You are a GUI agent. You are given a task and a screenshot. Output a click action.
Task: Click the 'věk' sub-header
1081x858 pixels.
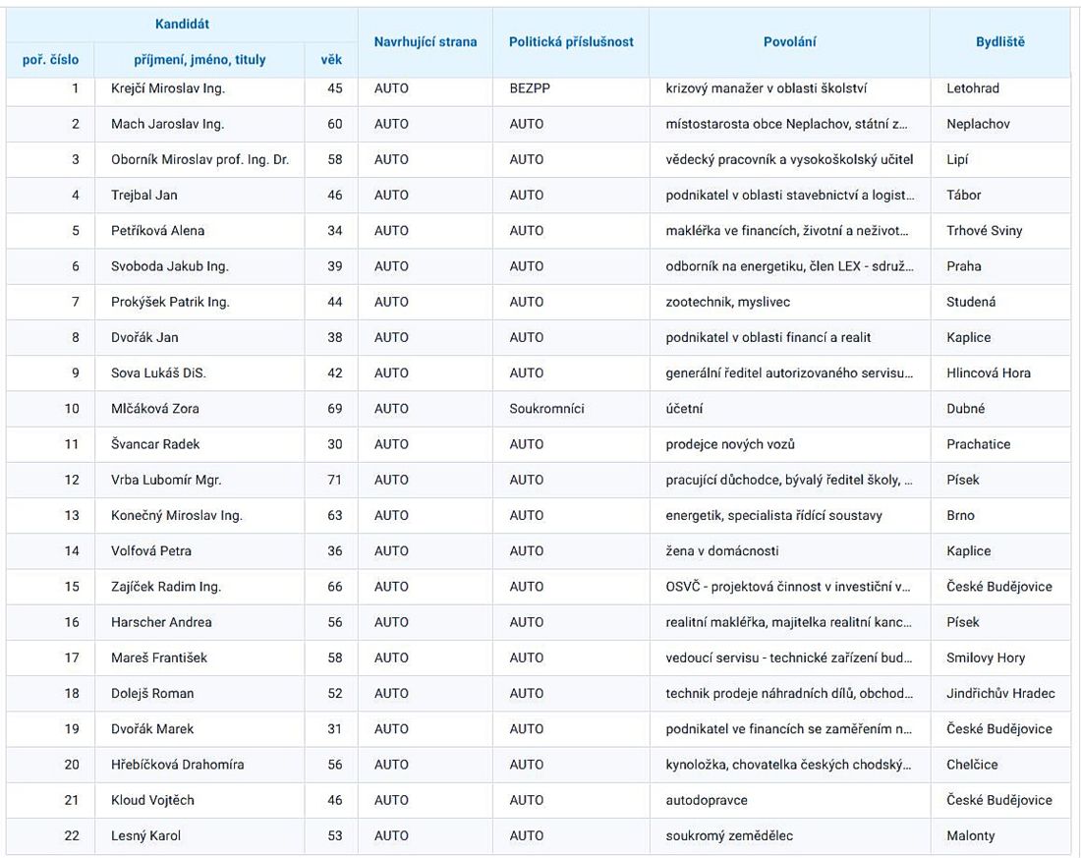(x=331, y=60)
